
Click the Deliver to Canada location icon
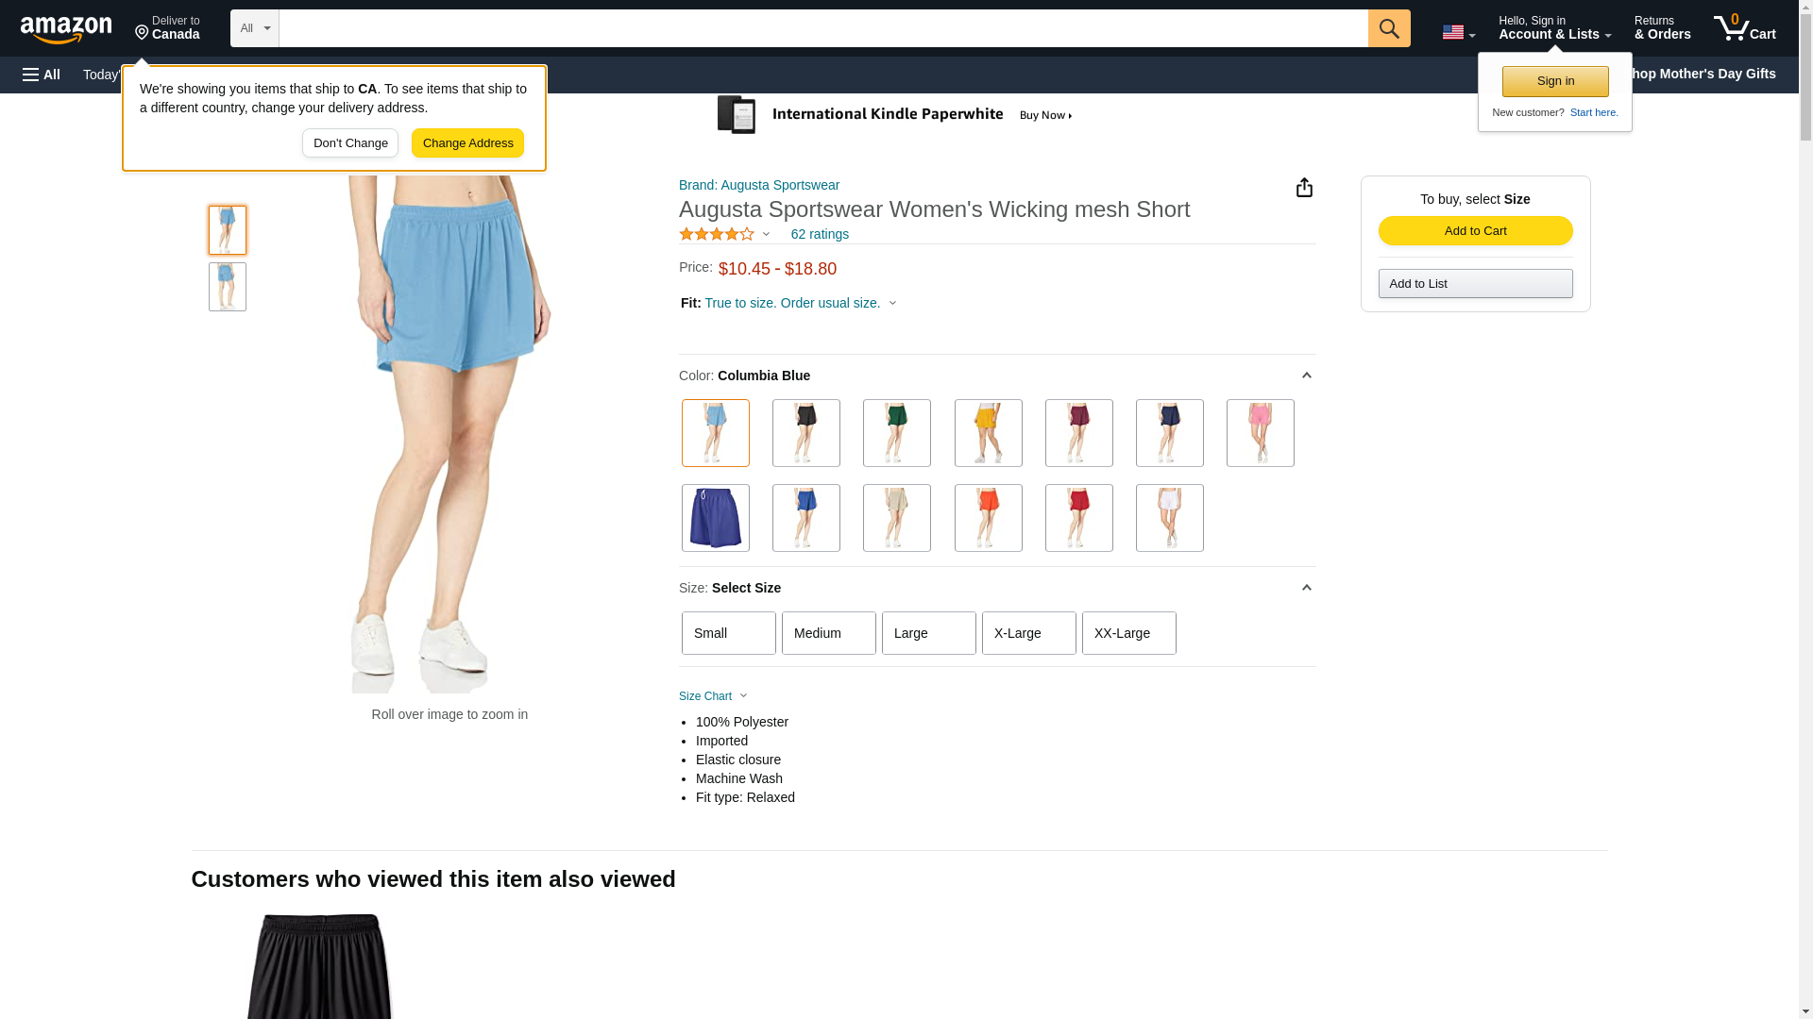click(x=143, y=33)
